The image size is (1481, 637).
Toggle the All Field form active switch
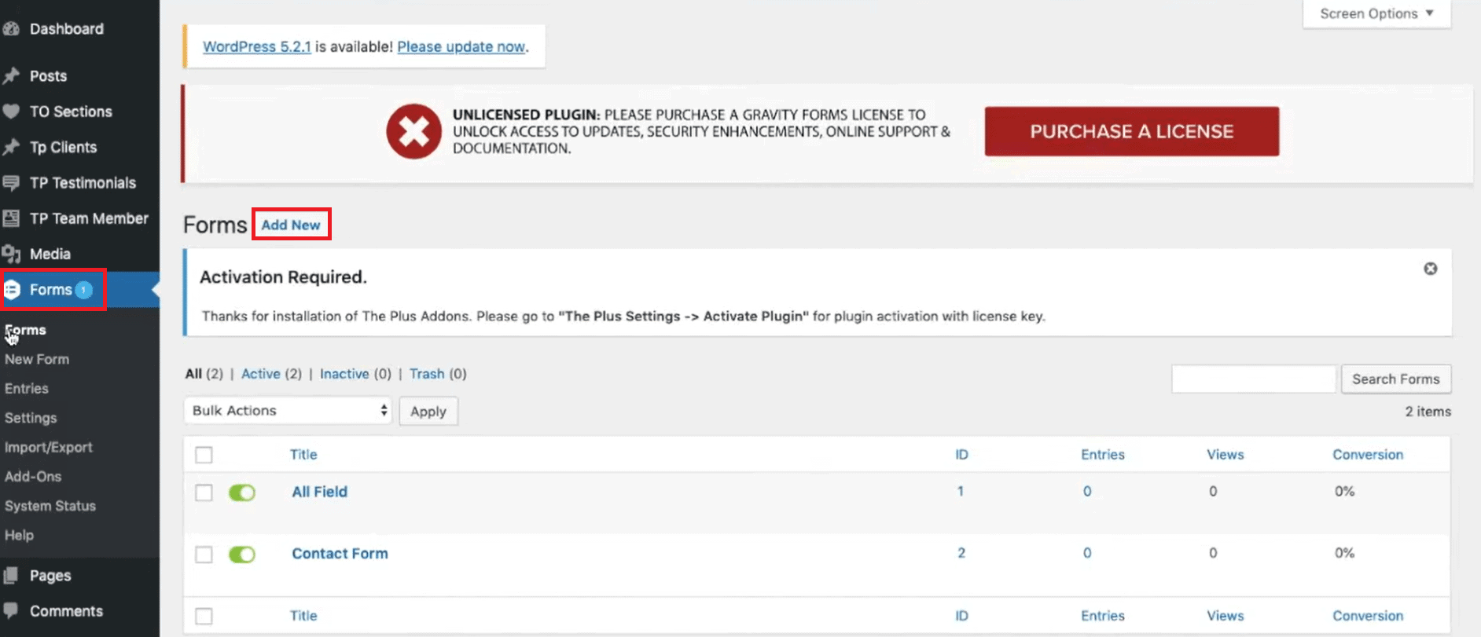pyautogui.click(x=242, y=492)
